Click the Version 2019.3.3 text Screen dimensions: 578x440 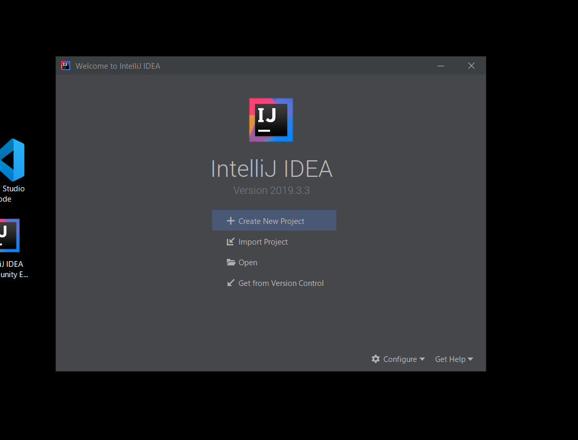point(272,190)
